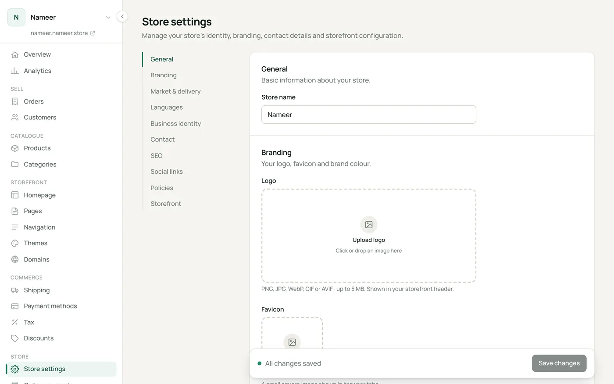Open the Business identity section
Image resolution: width=614 pixels, height=384 pixels.
175,123
